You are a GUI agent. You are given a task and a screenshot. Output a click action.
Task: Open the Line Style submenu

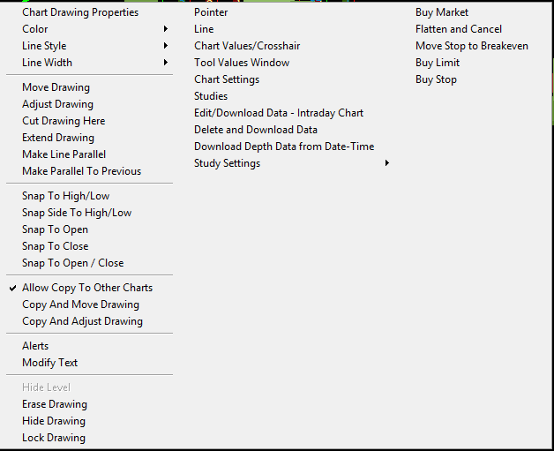(x=44, y=46)
